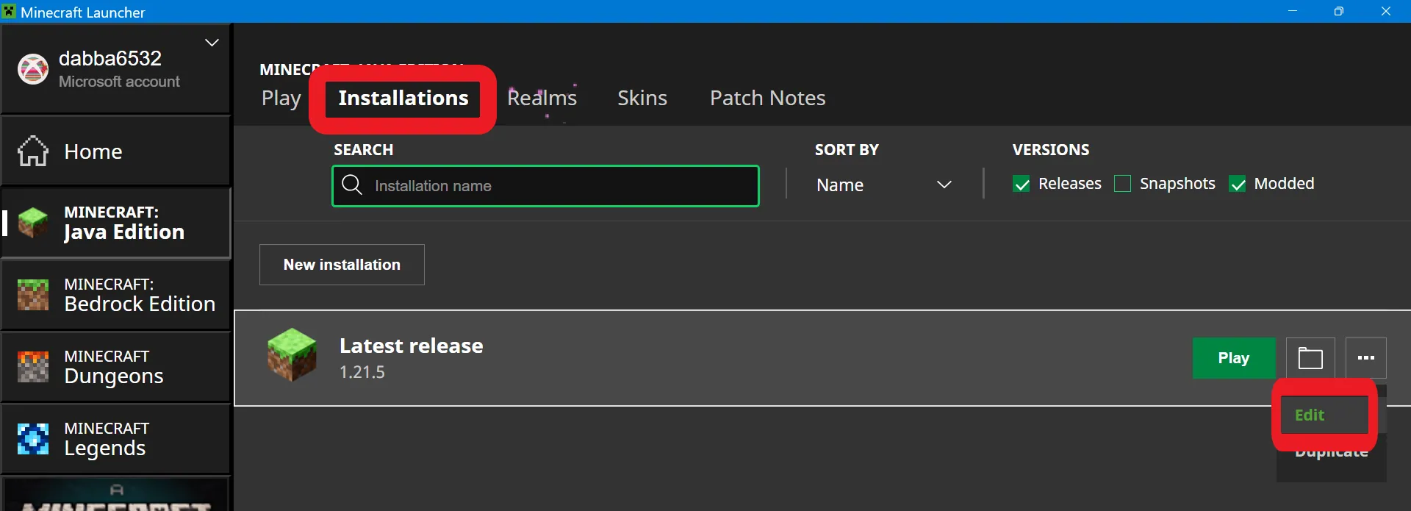Viewport: 1411px width, 511px height.
Task: Open Minecraft: Bedrock Edition
Action: coord(116,295)
